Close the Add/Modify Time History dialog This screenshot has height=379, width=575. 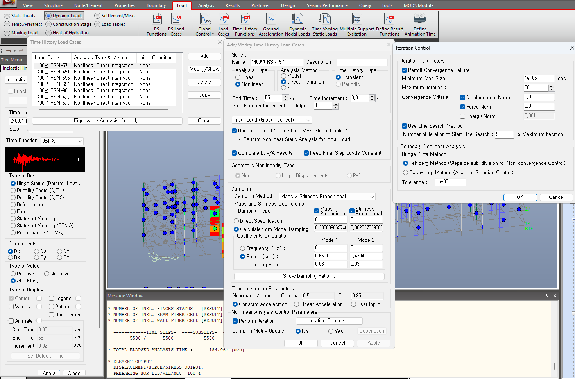click(389, 45)
